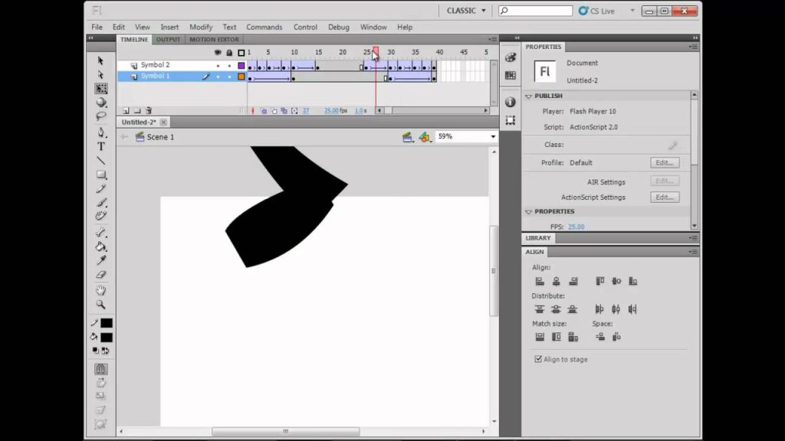Screen dimensions: 785x441
Task: Choose the Paint Bucket tool
Action: click(101, 247)
